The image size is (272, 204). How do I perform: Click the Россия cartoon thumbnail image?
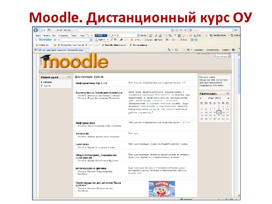pos(162,189)
